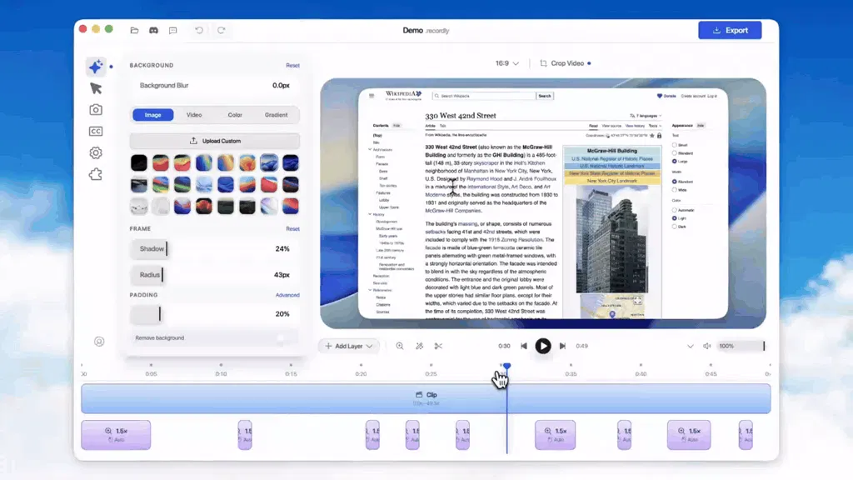853x480 pixels.
Task: Play the video preview
Action: coord(543,346)
